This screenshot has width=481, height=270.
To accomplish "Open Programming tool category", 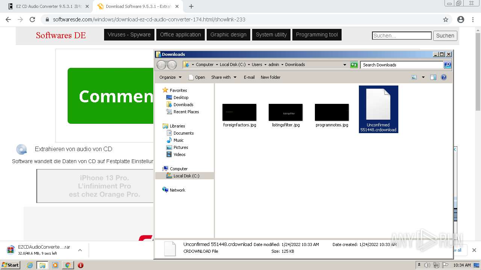I will tap(317, 34).
